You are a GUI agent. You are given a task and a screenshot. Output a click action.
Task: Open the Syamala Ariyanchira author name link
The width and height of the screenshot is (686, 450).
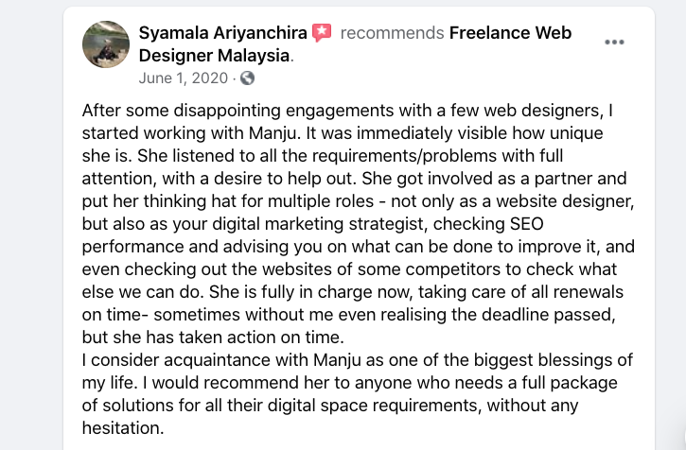[x=222, y=33]
